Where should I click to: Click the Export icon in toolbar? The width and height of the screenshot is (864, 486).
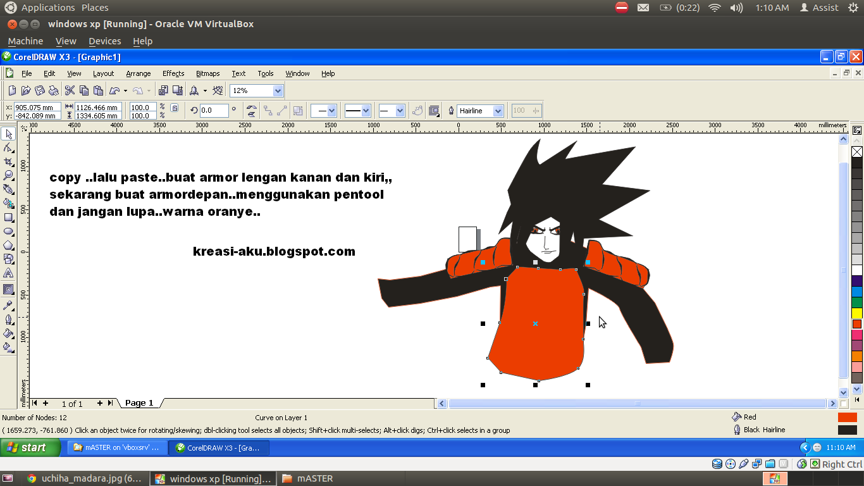click(178, 90)
